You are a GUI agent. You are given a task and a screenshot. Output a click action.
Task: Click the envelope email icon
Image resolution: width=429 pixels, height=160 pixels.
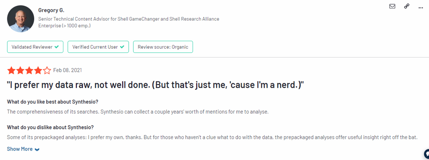[392, 6]
